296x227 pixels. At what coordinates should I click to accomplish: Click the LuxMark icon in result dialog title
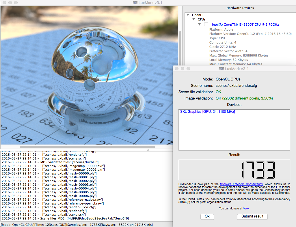click(221, 69)
